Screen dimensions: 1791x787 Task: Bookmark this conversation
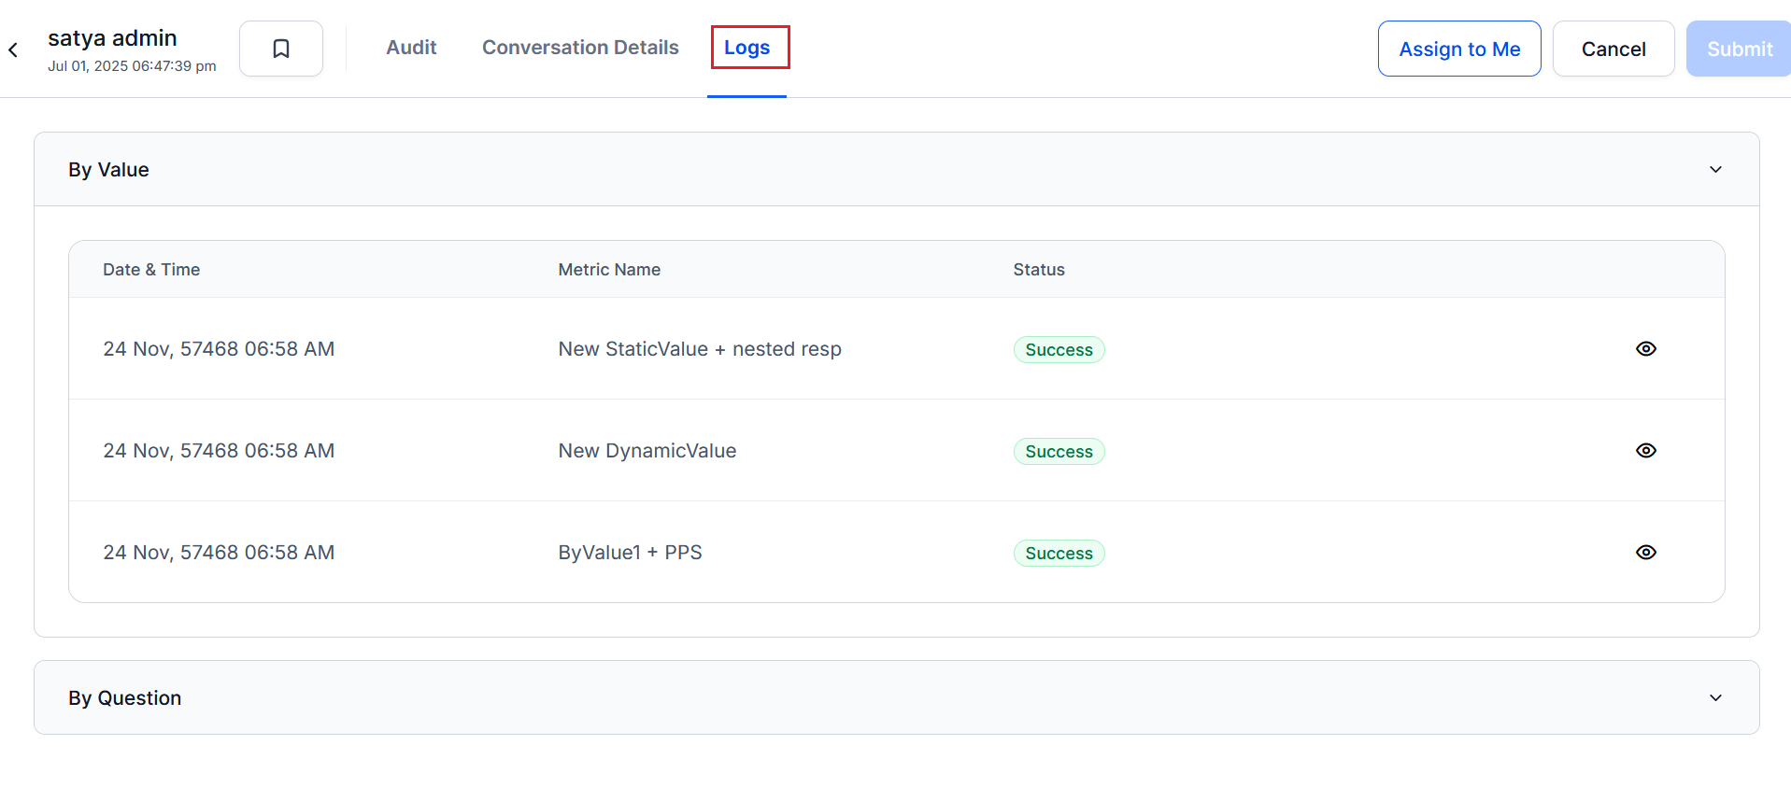[x=281, y=49]
